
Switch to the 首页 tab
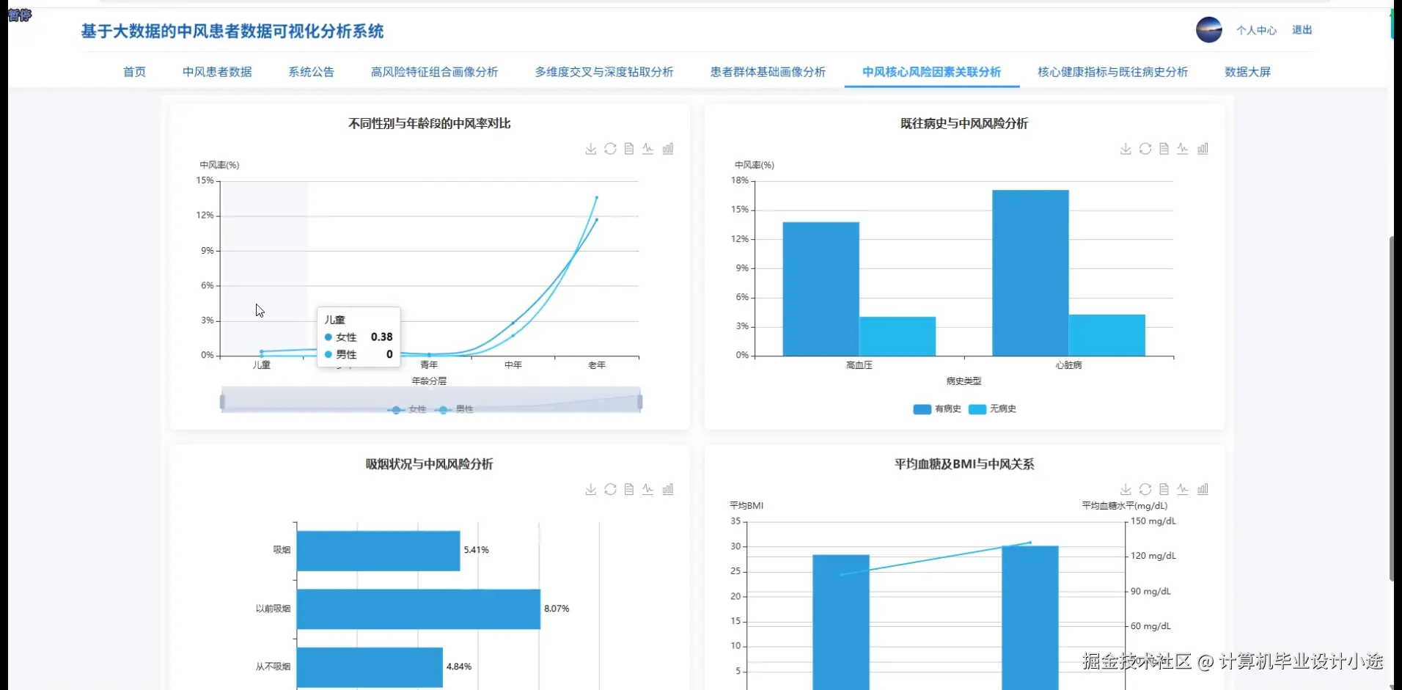click(134, 72)
